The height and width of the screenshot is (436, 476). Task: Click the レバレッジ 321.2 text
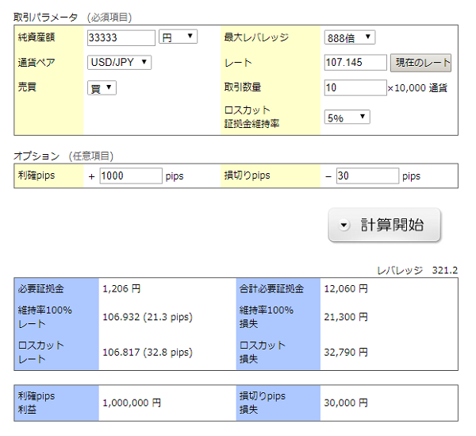pyautogui.click(x=417, y=270)
